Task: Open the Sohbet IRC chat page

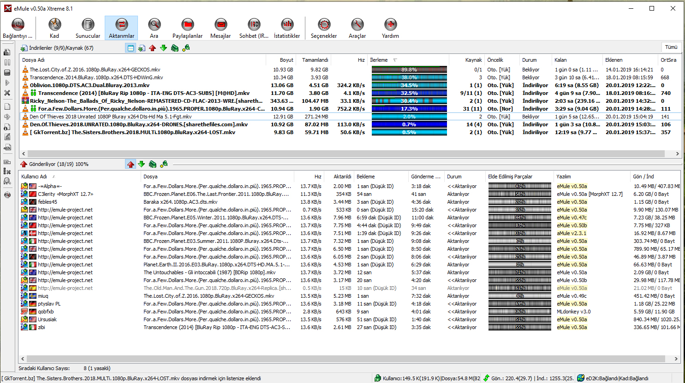Action: pos(254,28)
